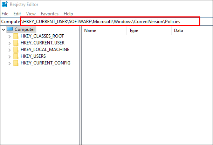
Task: Select HKEY_CURRENT_USER in the tree
Action: (x=42, y=43)
